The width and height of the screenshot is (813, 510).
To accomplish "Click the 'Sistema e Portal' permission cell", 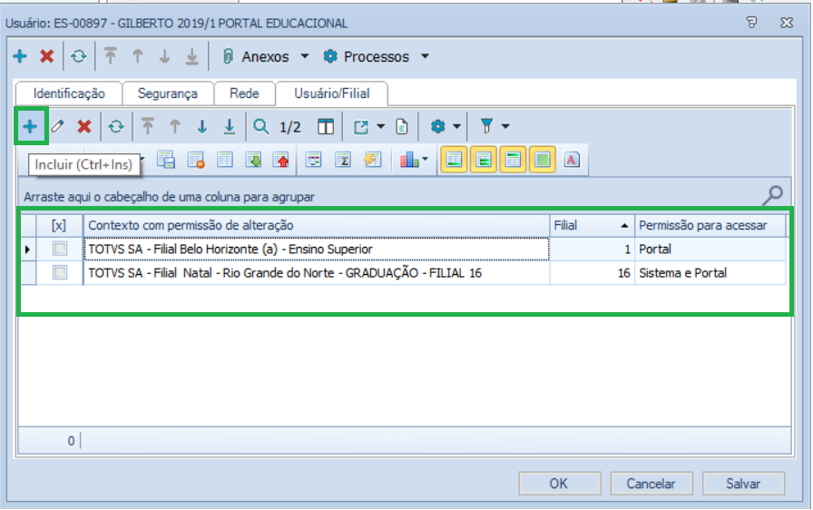I will point(710,272).
